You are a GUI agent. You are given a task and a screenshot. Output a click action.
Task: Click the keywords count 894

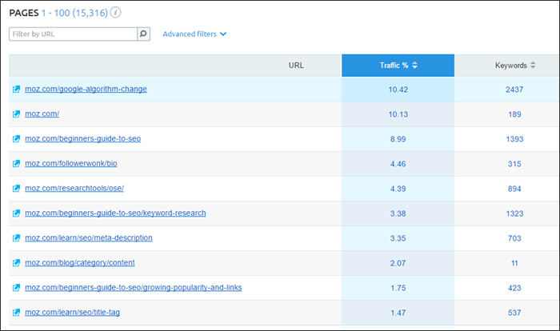[x=514, y=189]
